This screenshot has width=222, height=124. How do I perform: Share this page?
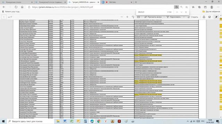pos(205,7)
